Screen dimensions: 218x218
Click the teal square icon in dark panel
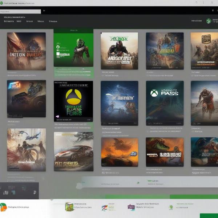(x=14, y=192)
